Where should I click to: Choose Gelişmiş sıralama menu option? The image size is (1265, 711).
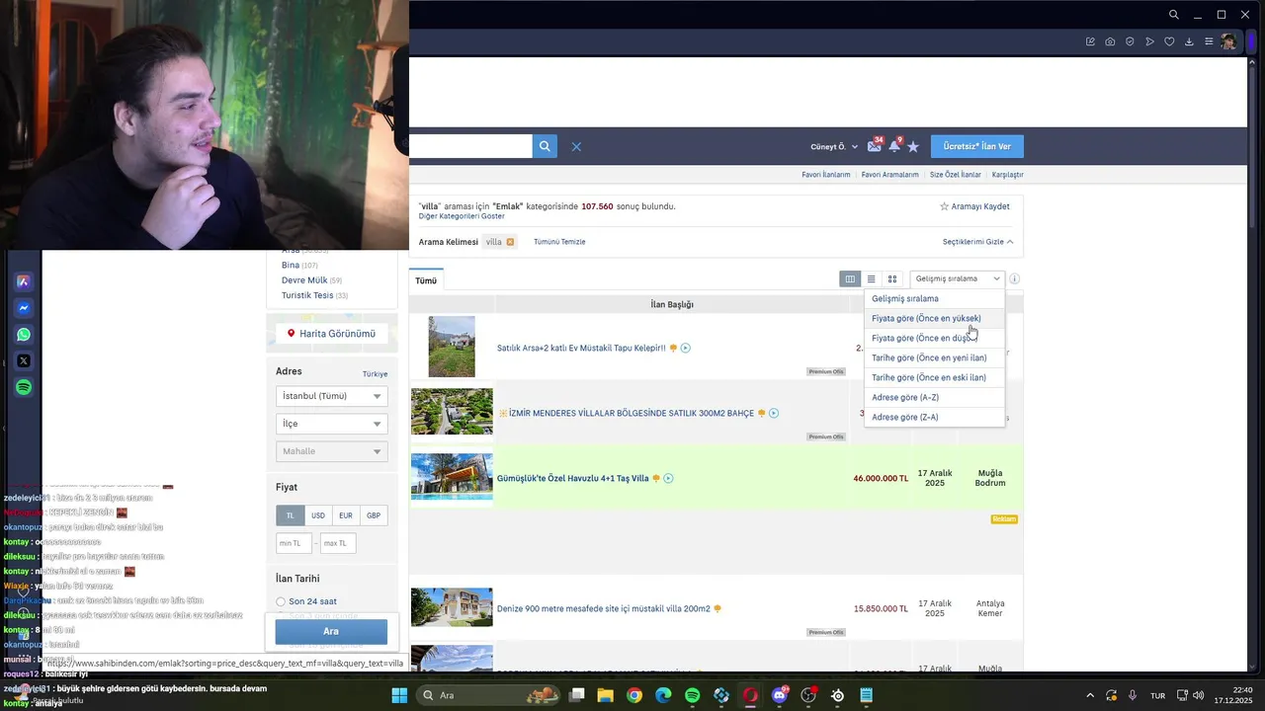pyautogui.click(x=934, y=298)
